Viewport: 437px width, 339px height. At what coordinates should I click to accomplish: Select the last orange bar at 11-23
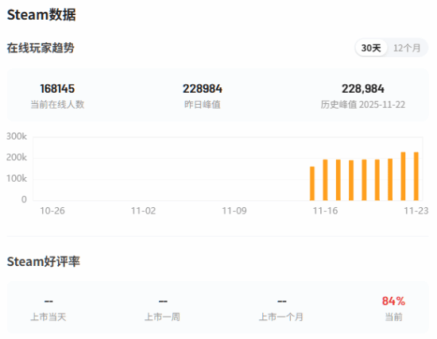(416, 176)
